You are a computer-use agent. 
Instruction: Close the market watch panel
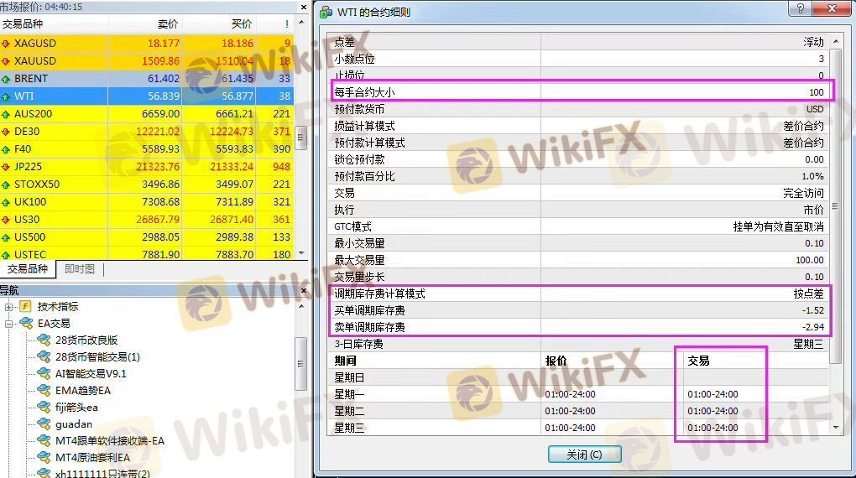pyautogui.click(x=304, y=7)
